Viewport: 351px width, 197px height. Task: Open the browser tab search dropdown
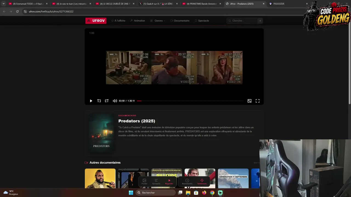coord(4,4)
